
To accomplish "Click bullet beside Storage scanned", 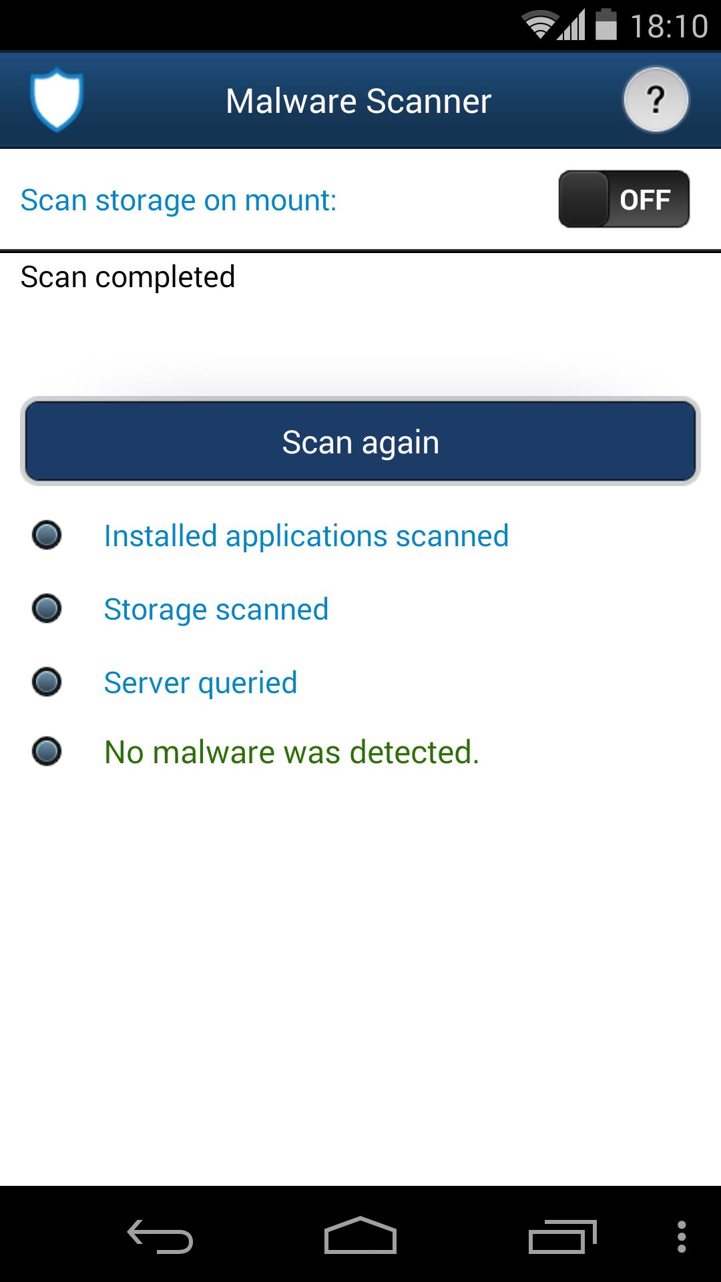I will [x=47, y=608].
